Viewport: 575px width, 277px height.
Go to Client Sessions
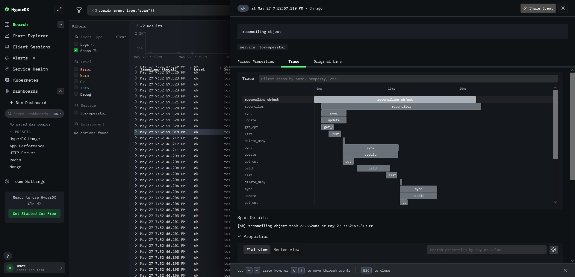point(31,47)
